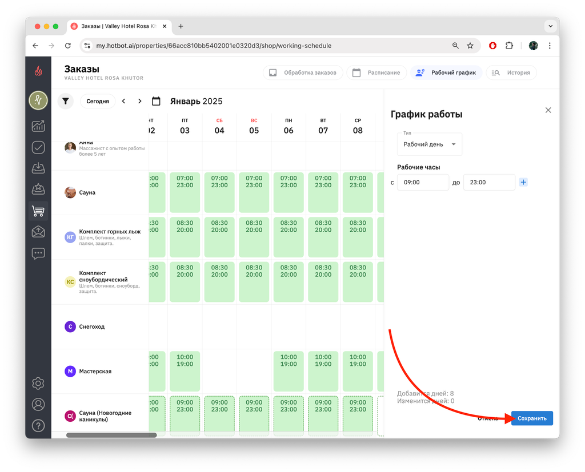This screenshot has width=585, height=472.
Task: Open the Chrome three-dot menu
Action: tap(550, 46)
